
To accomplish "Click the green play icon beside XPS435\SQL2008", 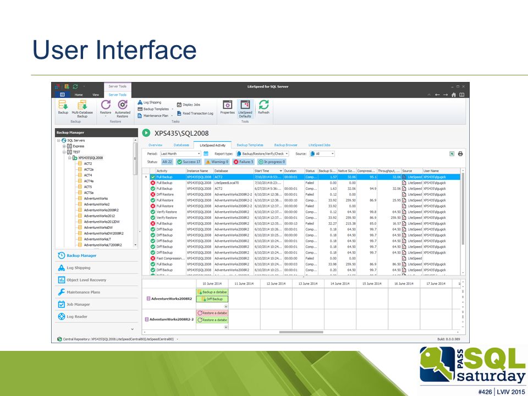I will tap(146, 133).
